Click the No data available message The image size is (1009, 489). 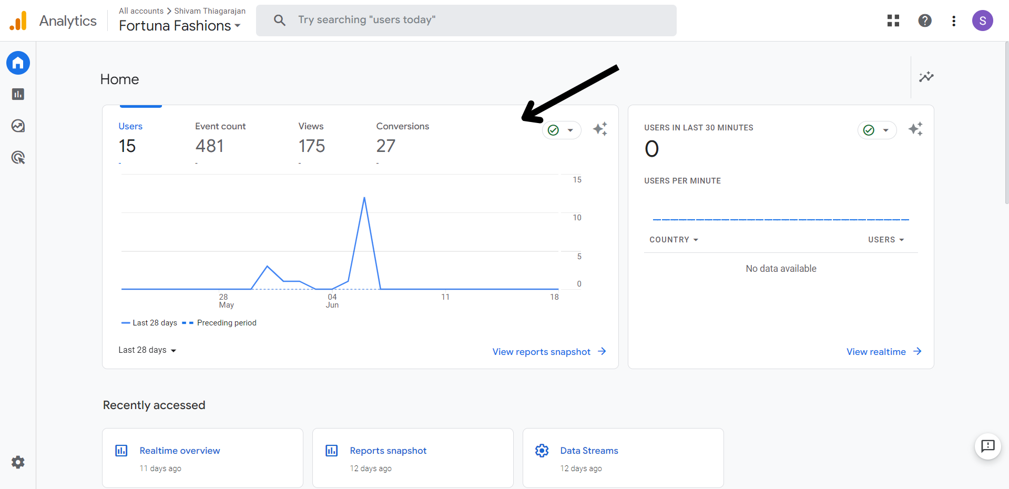(781, 269)
